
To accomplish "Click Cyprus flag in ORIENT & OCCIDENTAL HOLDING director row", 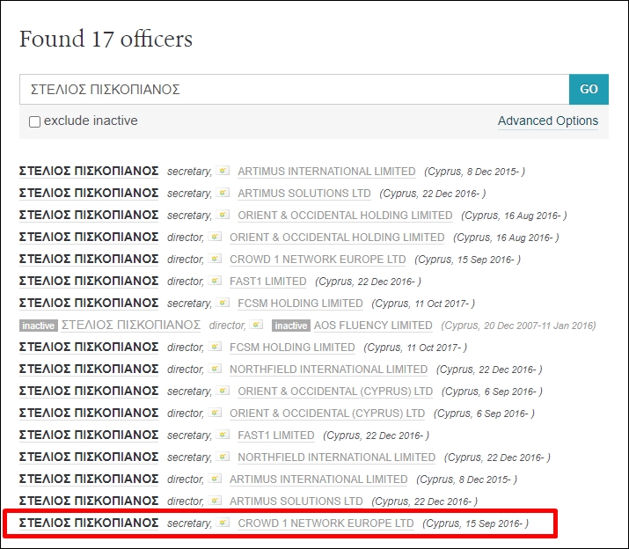I will point(215,237).
